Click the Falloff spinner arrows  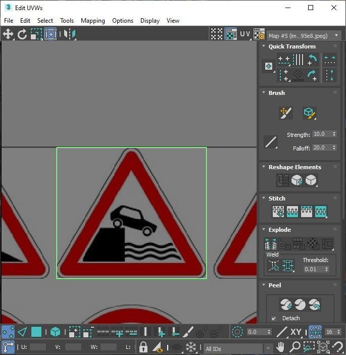(x=334, y=147)
